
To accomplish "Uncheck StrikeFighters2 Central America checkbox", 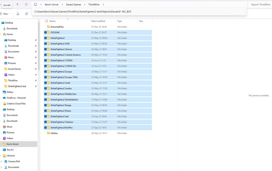I will pos(45,55).
